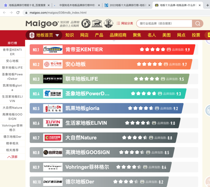This screenshot has width=210, height=187.
Task: Click the Vohringer brand logo
Action: 53,167
